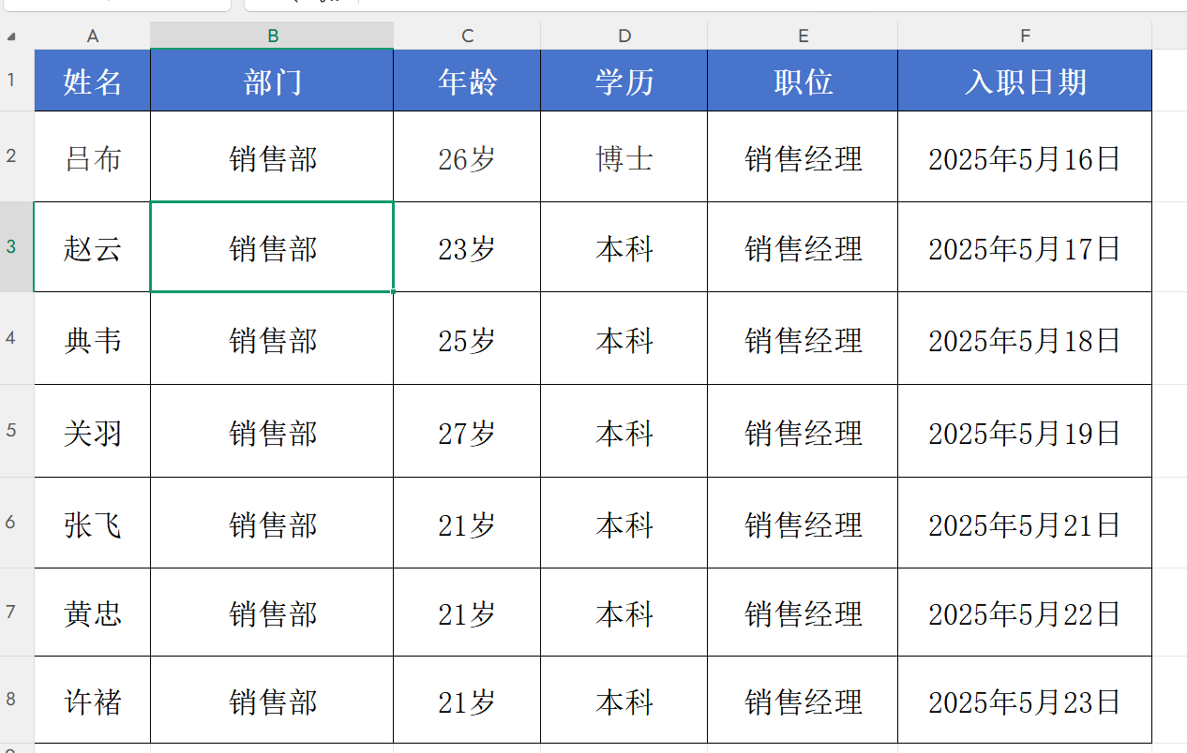Select column B header
The width and height of the screenshot is (1187, 753).
(272, 36)
